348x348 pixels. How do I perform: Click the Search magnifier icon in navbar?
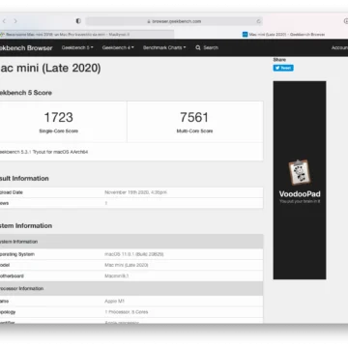[x=198, y=47]
